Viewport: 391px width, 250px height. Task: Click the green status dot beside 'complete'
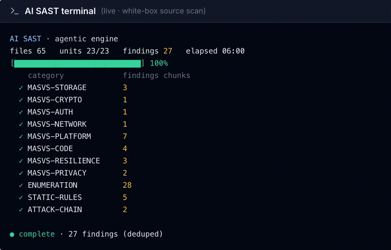point(12,234)
